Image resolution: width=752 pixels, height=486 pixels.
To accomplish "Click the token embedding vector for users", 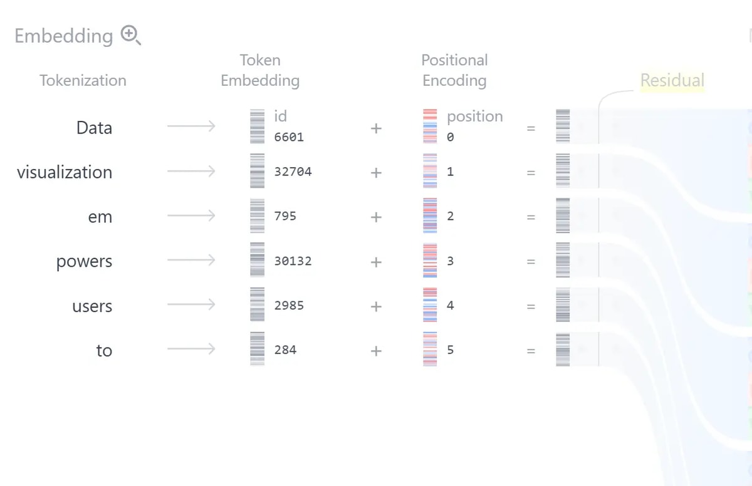I will (257, 305).
